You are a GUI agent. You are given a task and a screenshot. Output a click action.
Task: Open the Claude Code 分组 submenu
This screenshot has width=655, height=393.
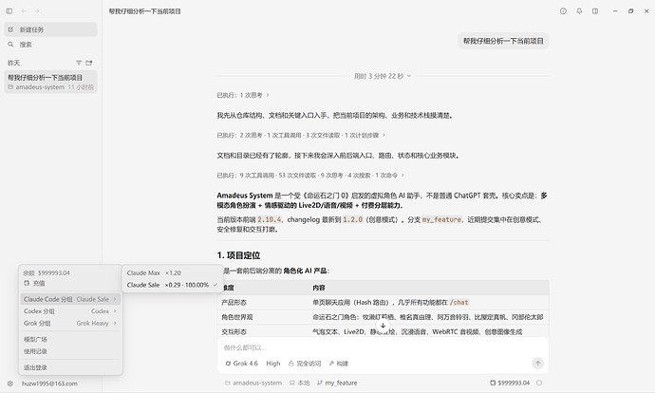point(70,299)
